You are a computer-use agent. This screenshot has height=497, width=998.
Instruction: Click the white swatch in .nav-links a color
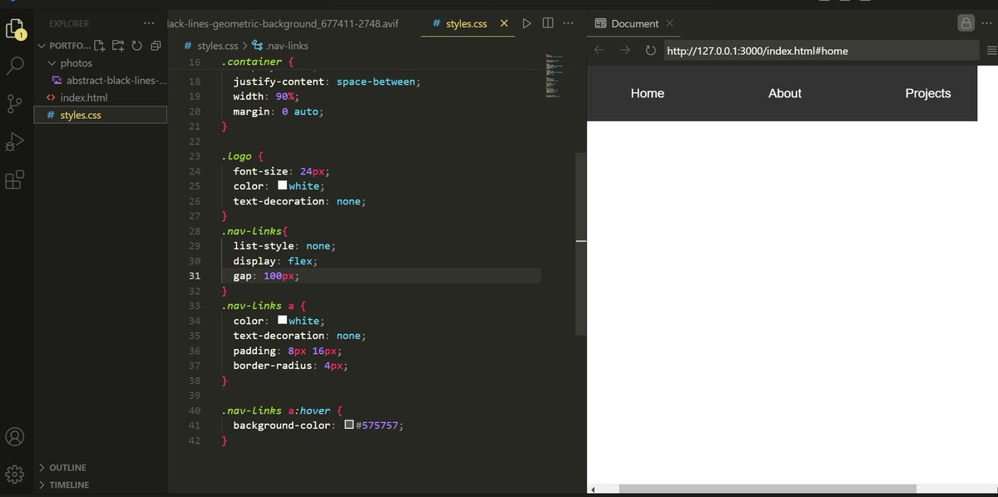coord(282,320)
